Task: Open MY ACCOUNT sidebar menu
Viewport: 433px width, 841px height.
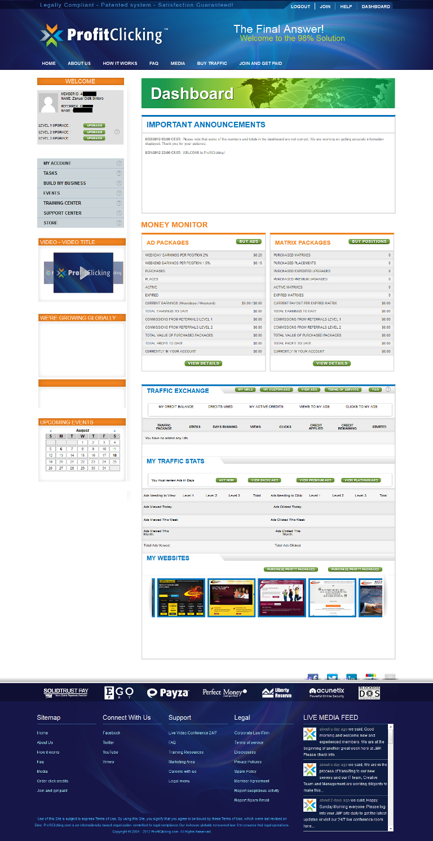Action: coord(81,163)
